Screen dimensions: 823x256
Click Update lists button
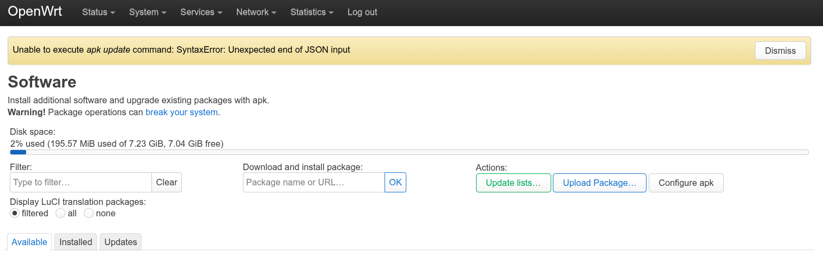pyautogui.click(x=513, y=183)
